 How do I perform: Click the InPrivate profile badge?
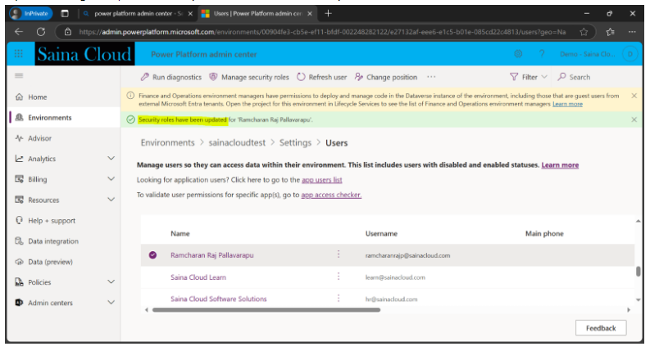coord(30,14)
